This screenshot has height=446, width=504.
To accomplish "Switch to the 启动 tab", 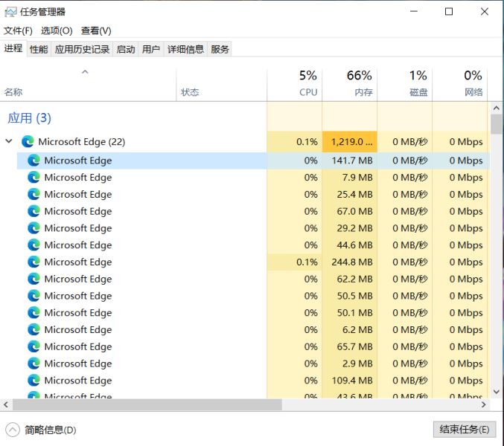I will click(x=126, y=49).
